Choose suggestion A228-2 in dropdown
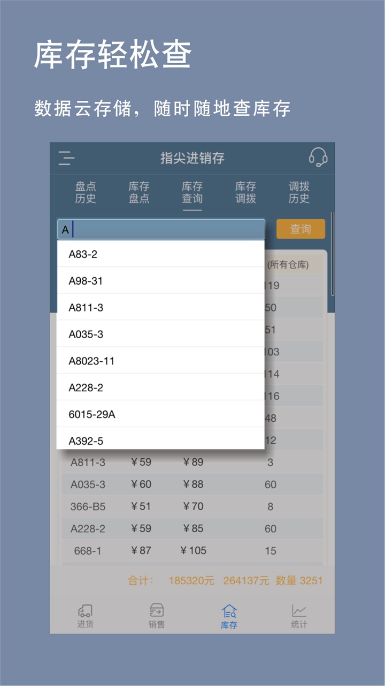This screenshot has width=385, height=686. pyautogui.click(x=160, y=387)
